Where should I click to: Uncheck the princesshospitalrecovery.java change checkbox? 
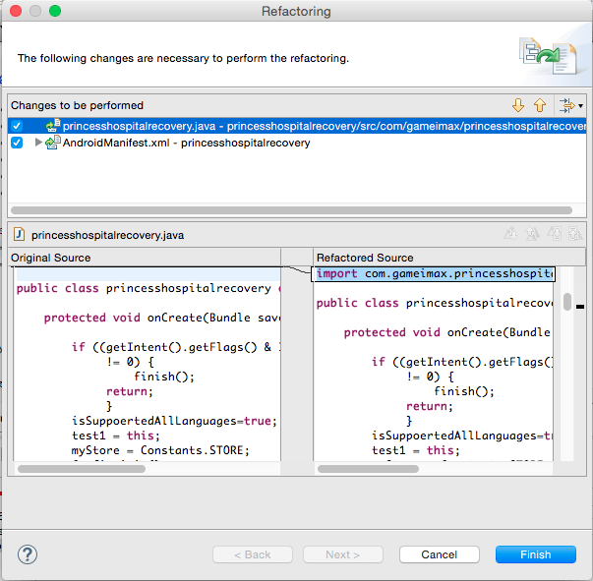[17, 126]
